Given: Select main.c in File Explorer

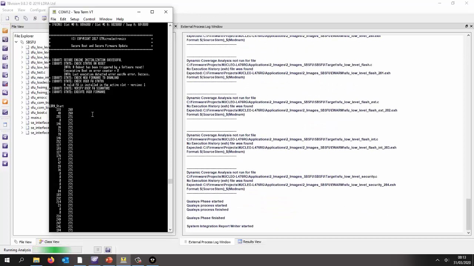Looking at the screenshot, I should point(36,117).
